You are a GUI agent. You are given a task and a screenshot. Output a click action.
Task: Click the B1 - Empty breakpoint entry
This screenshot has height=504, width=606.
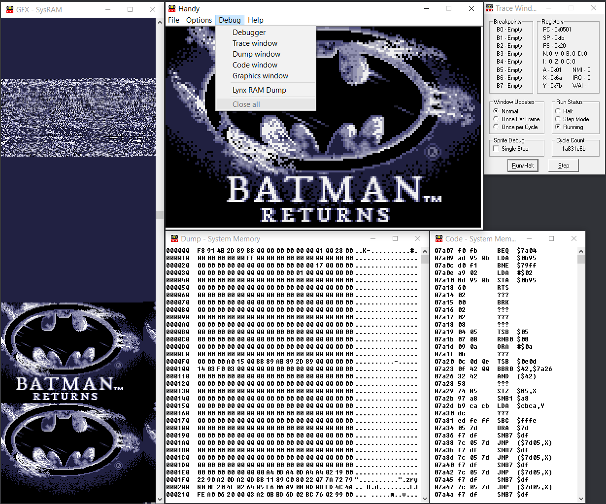[x=509, y=37]
